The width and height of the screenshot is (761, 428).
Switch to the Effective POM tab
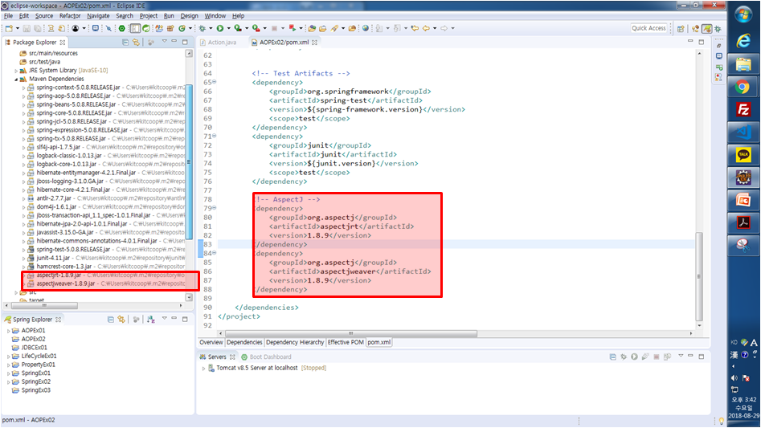coord(345,342)
